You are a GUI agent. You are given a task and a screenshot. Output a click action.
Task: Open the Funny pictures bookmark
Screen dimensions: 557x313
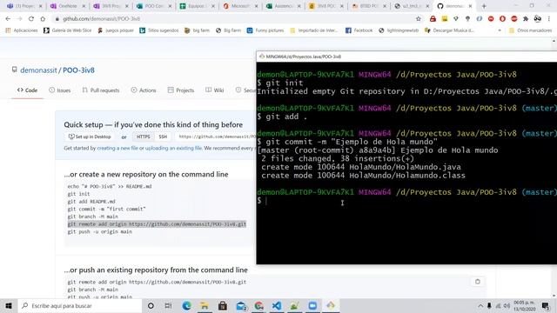point(265,30)
